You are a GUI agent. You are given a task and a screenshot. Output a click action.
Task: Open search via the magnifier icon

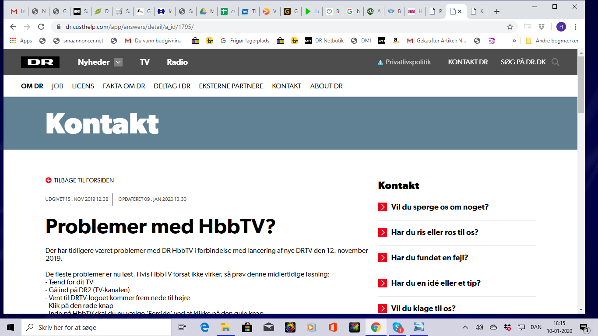point(555,62)
